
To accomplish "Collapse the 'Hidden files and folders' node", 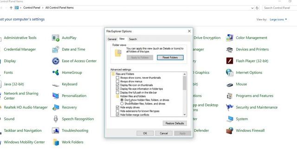I will pos(117,96).
